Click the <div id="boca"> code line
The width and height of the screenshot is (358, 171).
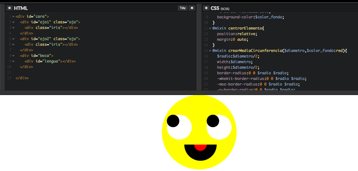(37, 56)
